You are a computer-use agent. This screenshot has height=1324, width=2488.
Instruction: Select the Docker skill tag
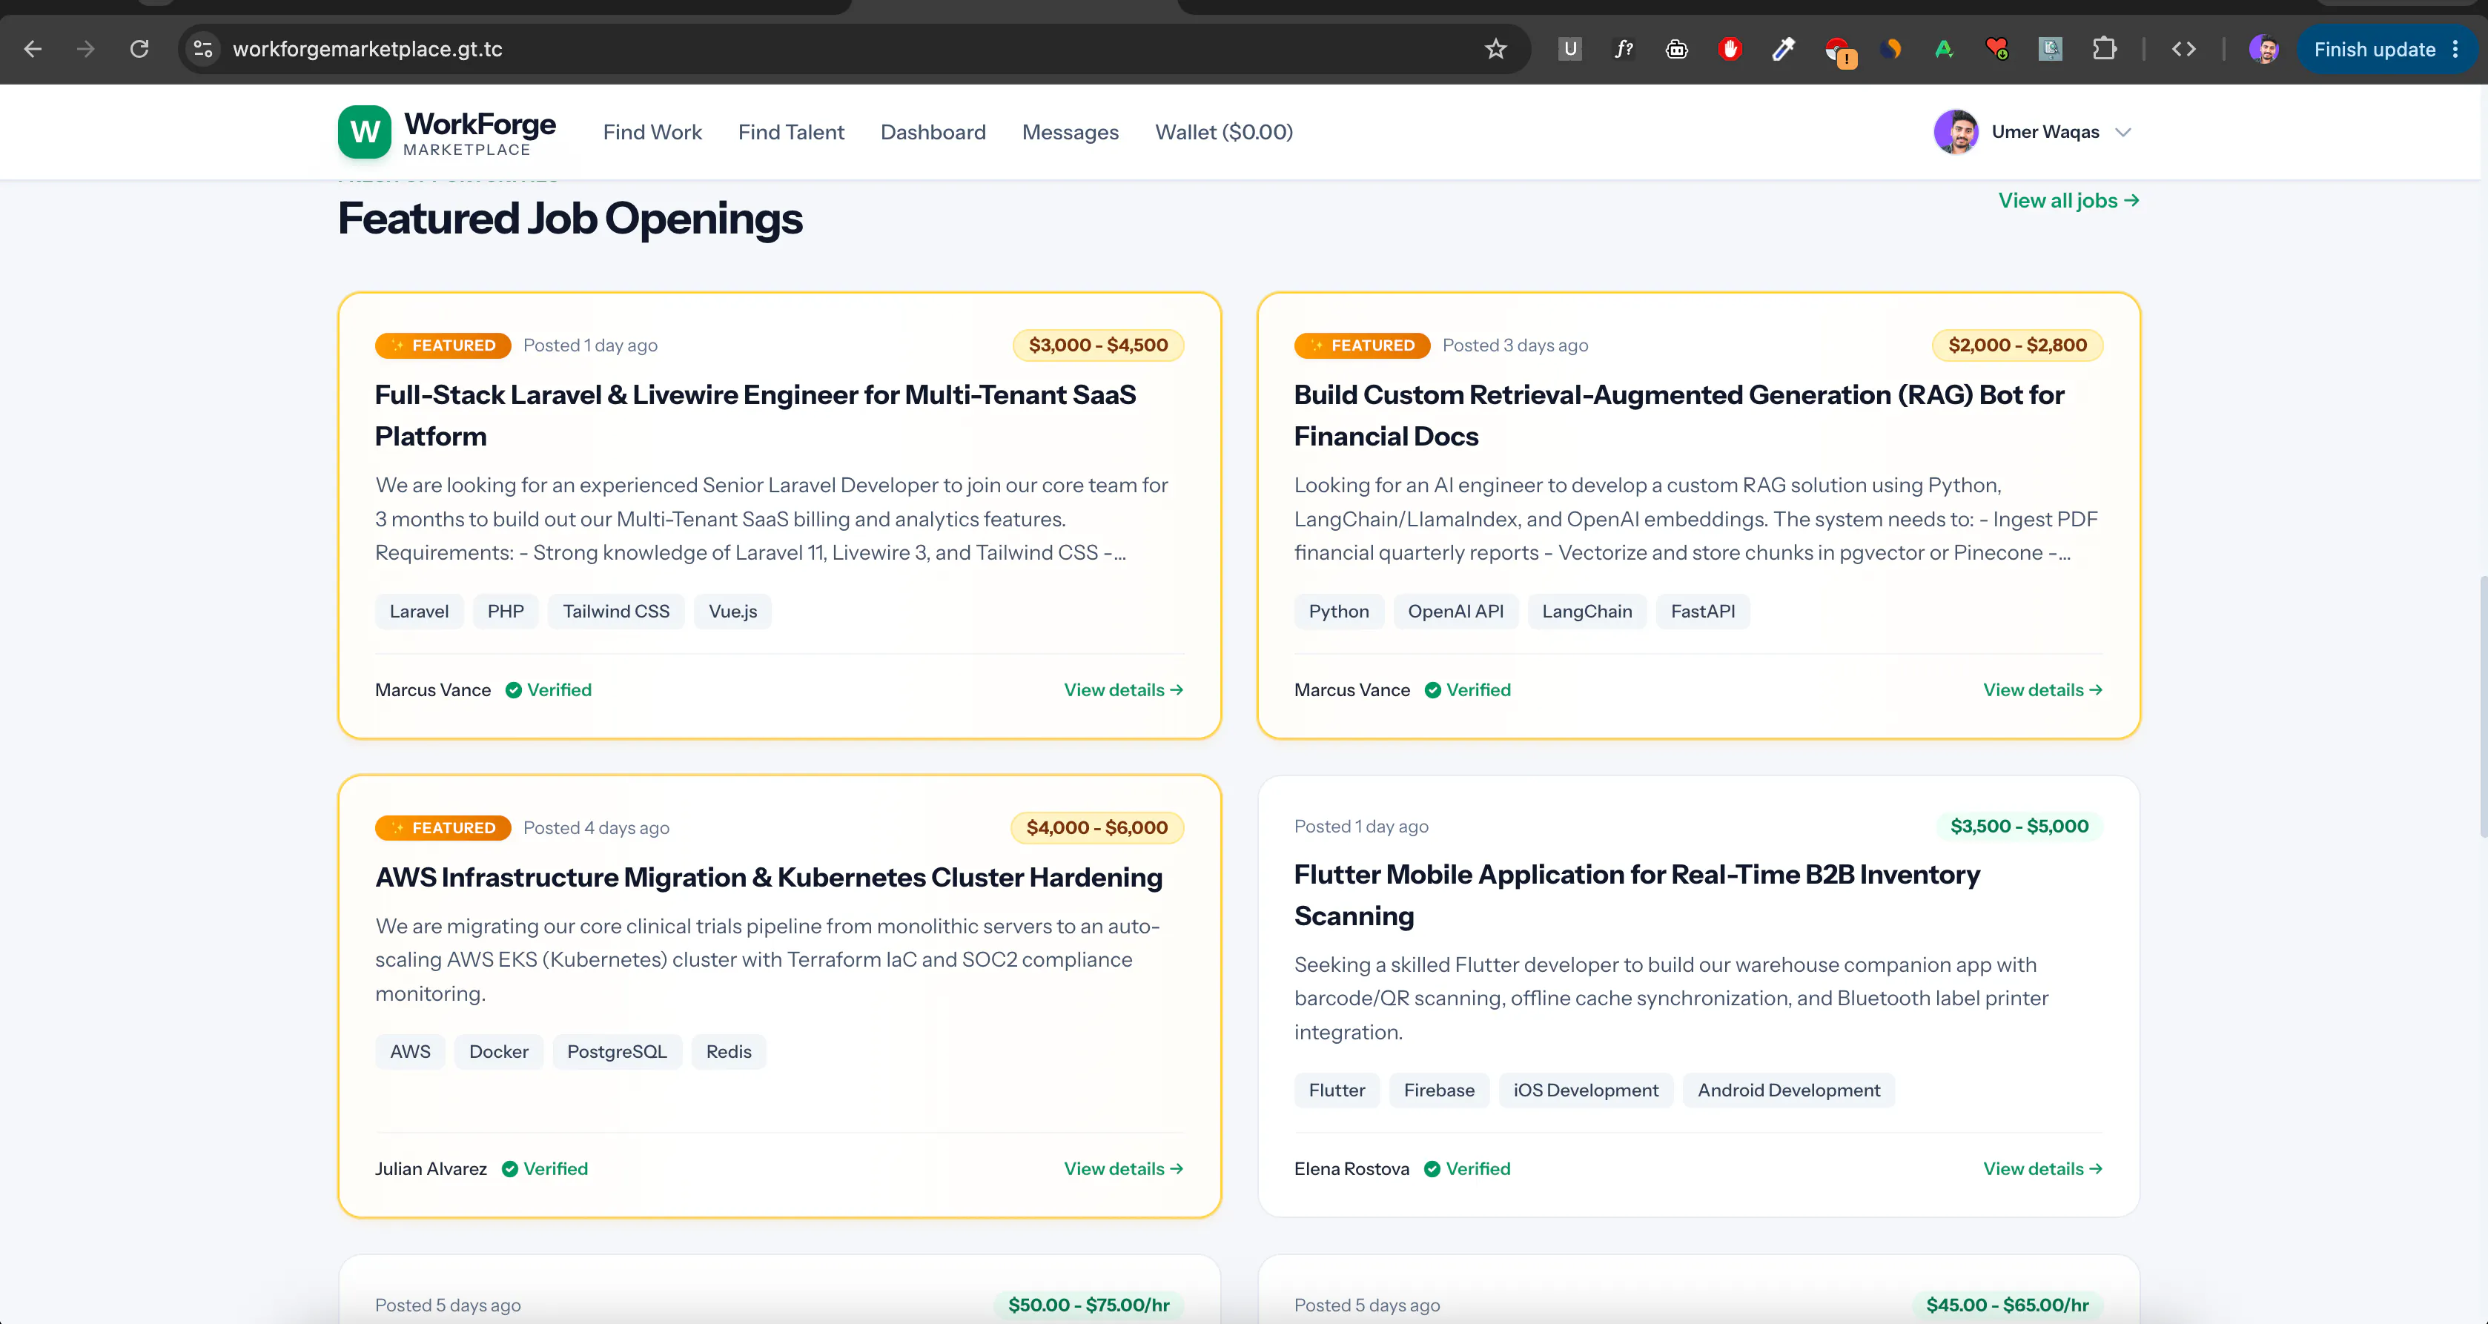pos(498,1052)
